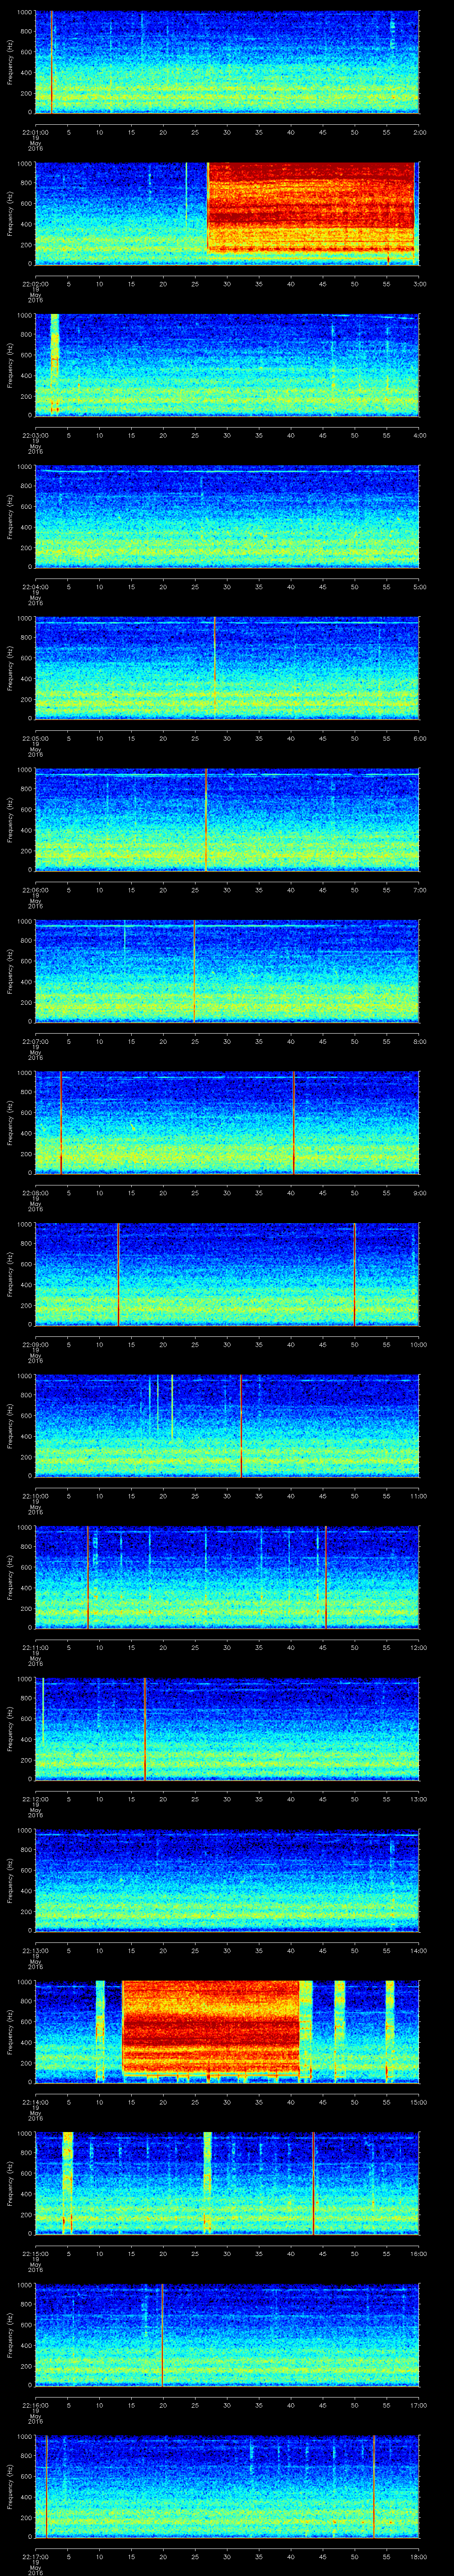Click the red line near 40s in 22:08 spectrogram
The width and height of the screenshot is (454, 2576).
pos(294,1122)
